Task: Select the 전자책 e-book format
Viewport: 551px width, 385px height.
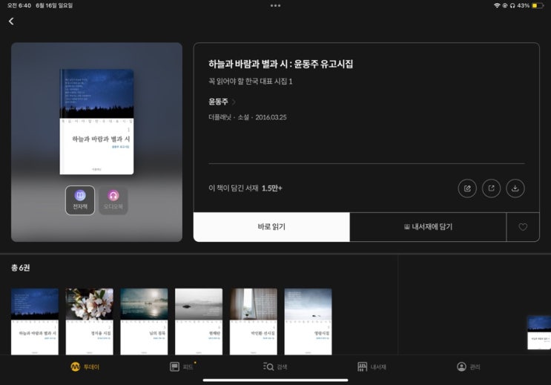Action: (x=80, y=200)
